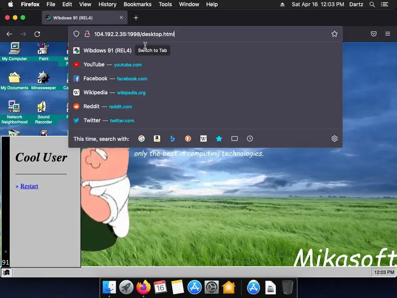Reload the page with the refresh icon
397x298 pixels.
tap(37, 34)
